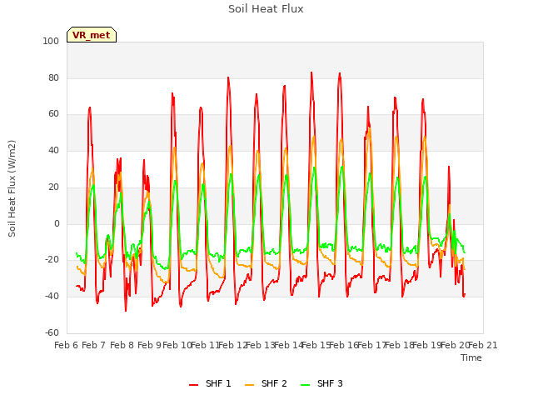The width and height of the screenshot is (533, 400).
Task: Toggle the SHF 1 legend entry
Action: (x=210, y=383)
